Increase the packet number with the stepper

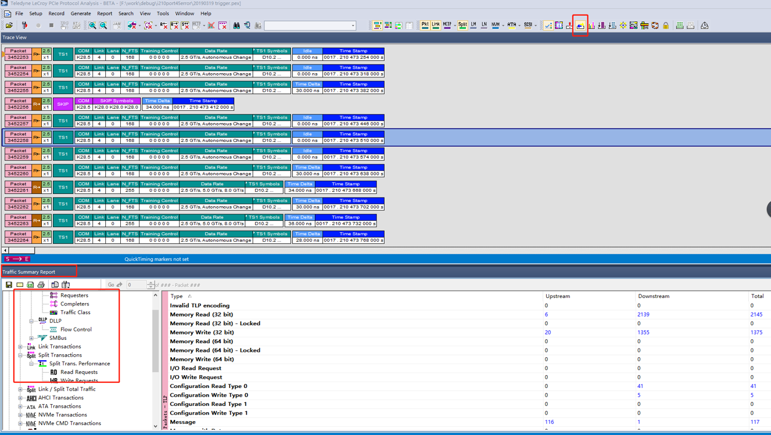(150, 282)
